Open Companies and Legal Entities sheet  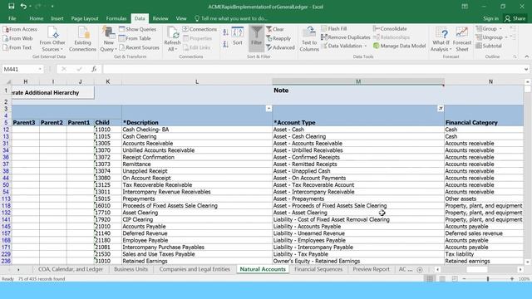pyautogui.click(x=195, y=269)
